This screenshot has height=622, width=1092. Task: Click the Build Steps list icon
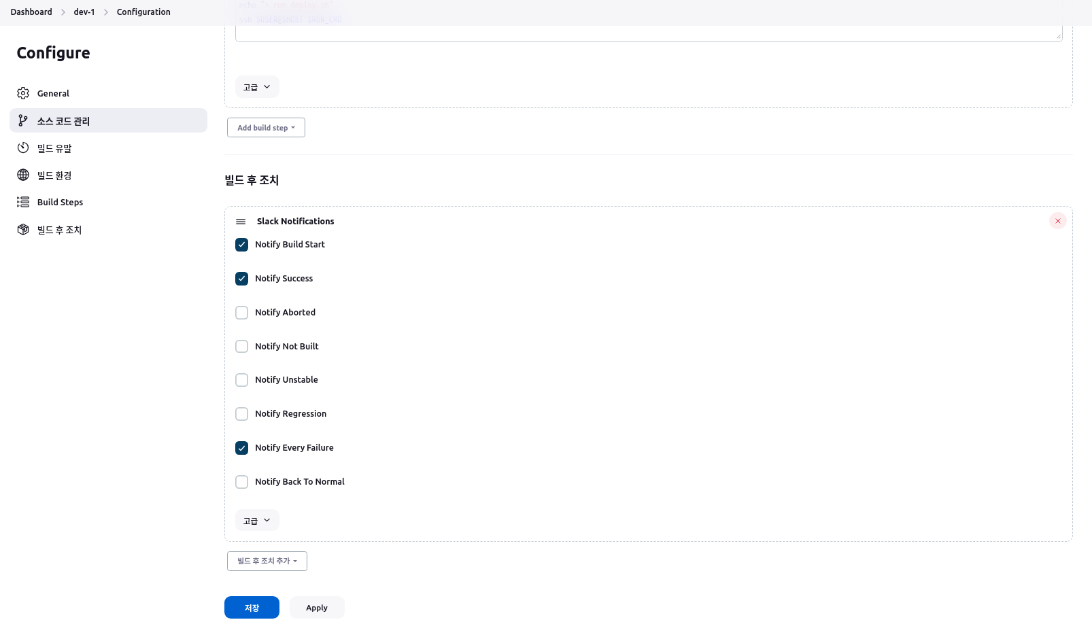[23, 202]
